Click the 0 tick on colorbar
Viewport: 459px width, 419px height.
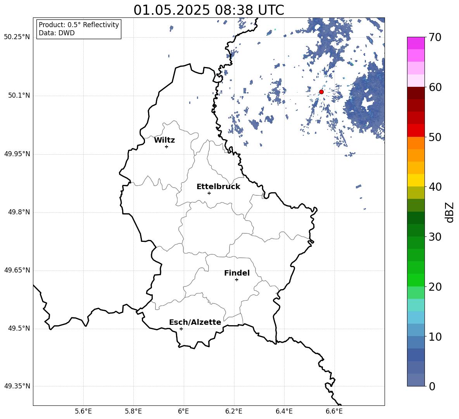(x=432, y=386)
